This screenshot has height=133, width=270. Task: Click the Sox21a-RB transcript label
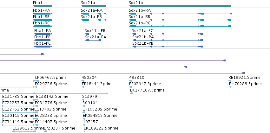pyautogui.click(x=91, y=17)
